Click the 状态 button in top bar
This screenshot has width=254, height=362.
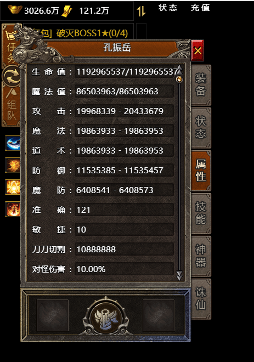pos(168,8)
